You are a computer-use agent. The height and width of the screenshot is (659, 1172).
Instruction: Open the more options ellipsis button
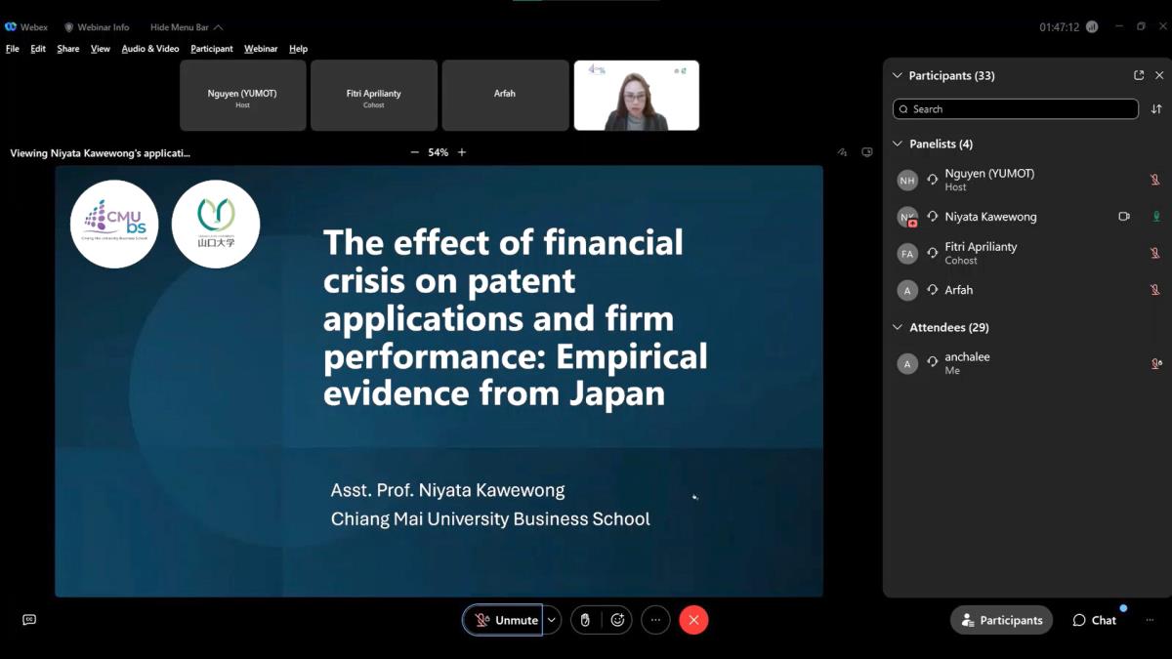(x=655, y=620)
